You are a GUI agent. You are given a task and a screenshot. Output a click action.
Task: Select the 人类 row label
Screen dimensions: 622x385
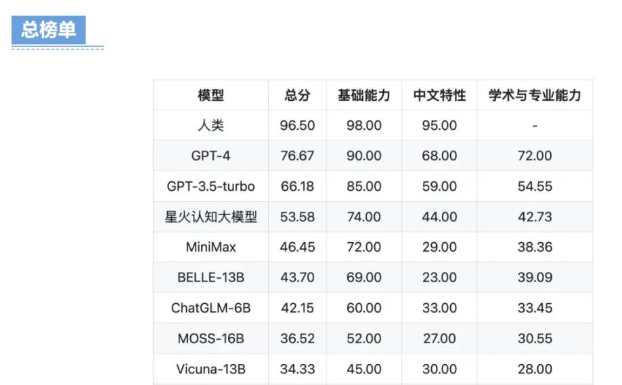tap(210, 125)
